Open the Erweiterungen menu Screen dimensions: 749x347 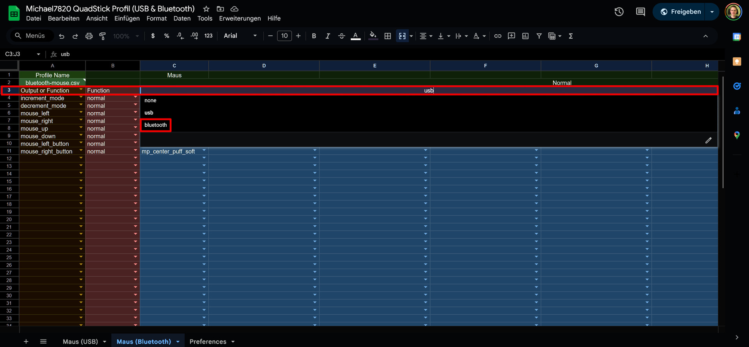(240, 18)
